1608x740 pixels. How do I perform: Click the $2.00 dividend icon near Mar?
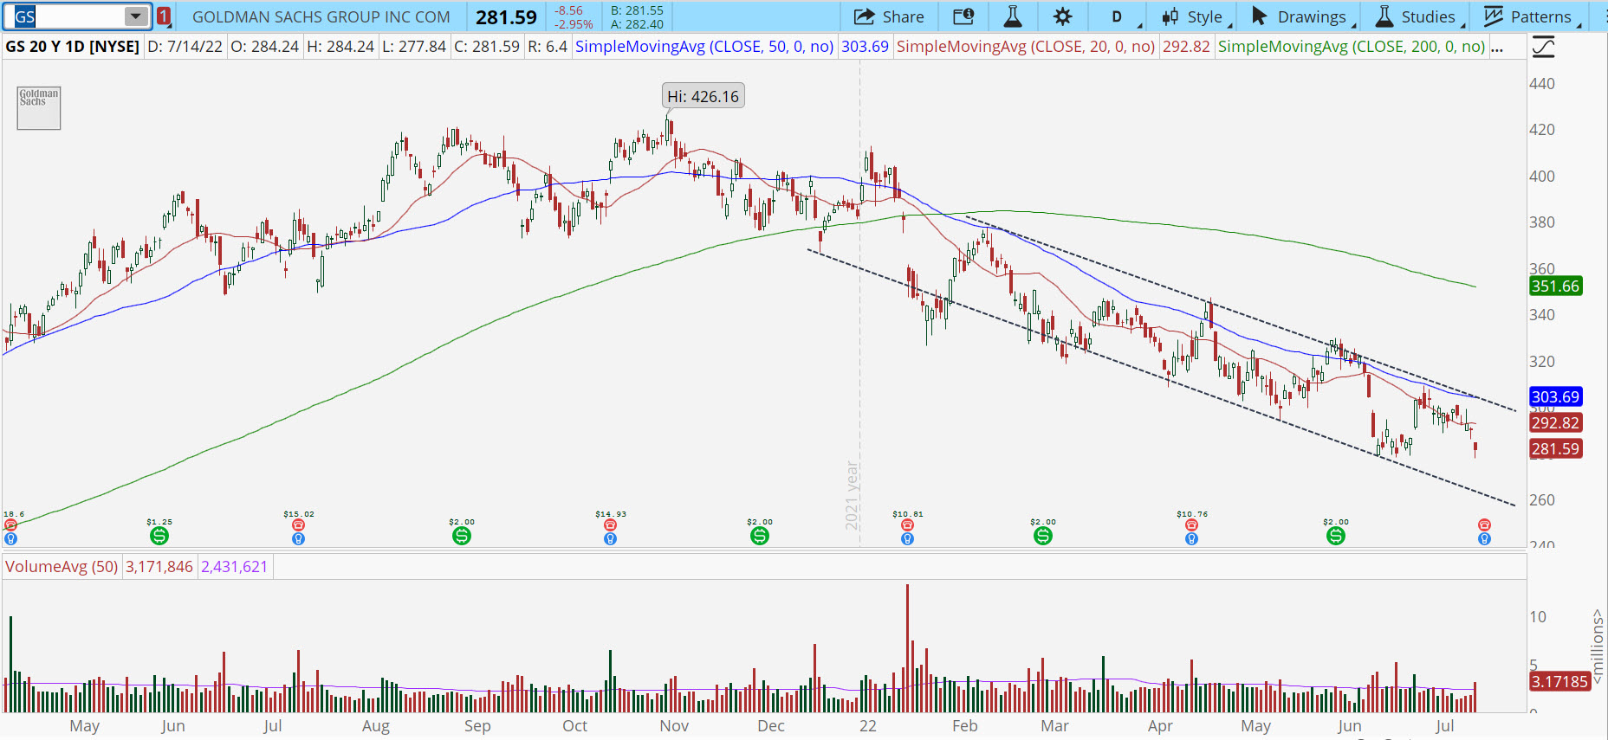click(1043, 536)
